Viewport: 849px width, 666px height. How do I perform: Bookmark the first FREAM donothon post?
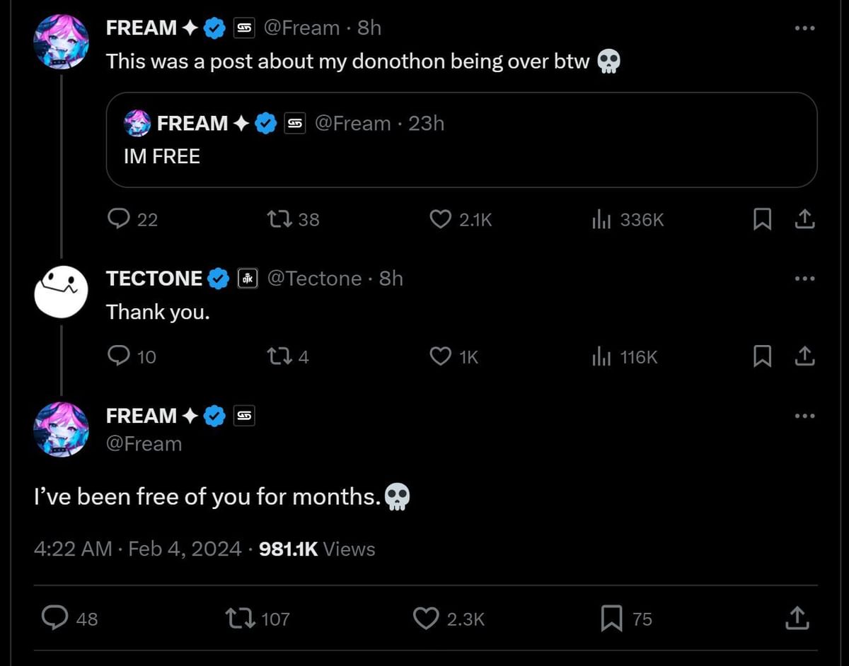tap(761, 220)
